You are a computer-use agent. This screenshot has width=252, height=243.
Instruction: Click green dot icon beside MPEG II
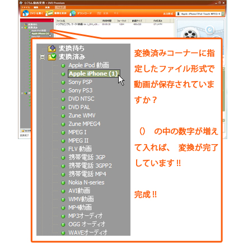coord(63,141)
